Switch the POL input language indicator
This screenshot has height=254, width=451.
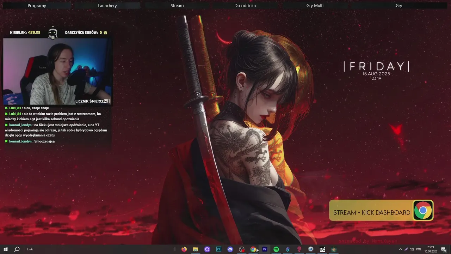click(x=419, y=249)
